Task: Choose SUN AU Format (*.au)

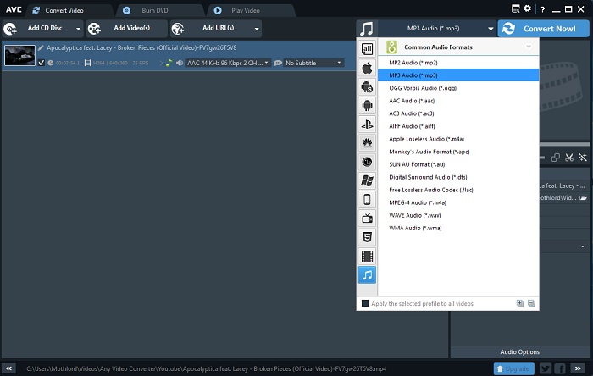Action: (x=458, y=164)
